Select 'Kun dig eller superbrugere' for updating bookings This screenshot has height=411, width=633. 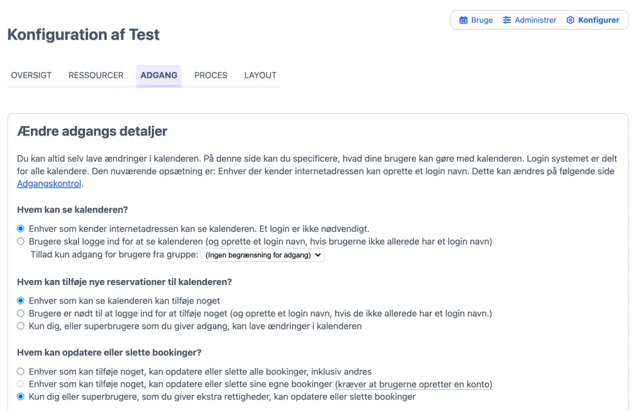point(21,397)
